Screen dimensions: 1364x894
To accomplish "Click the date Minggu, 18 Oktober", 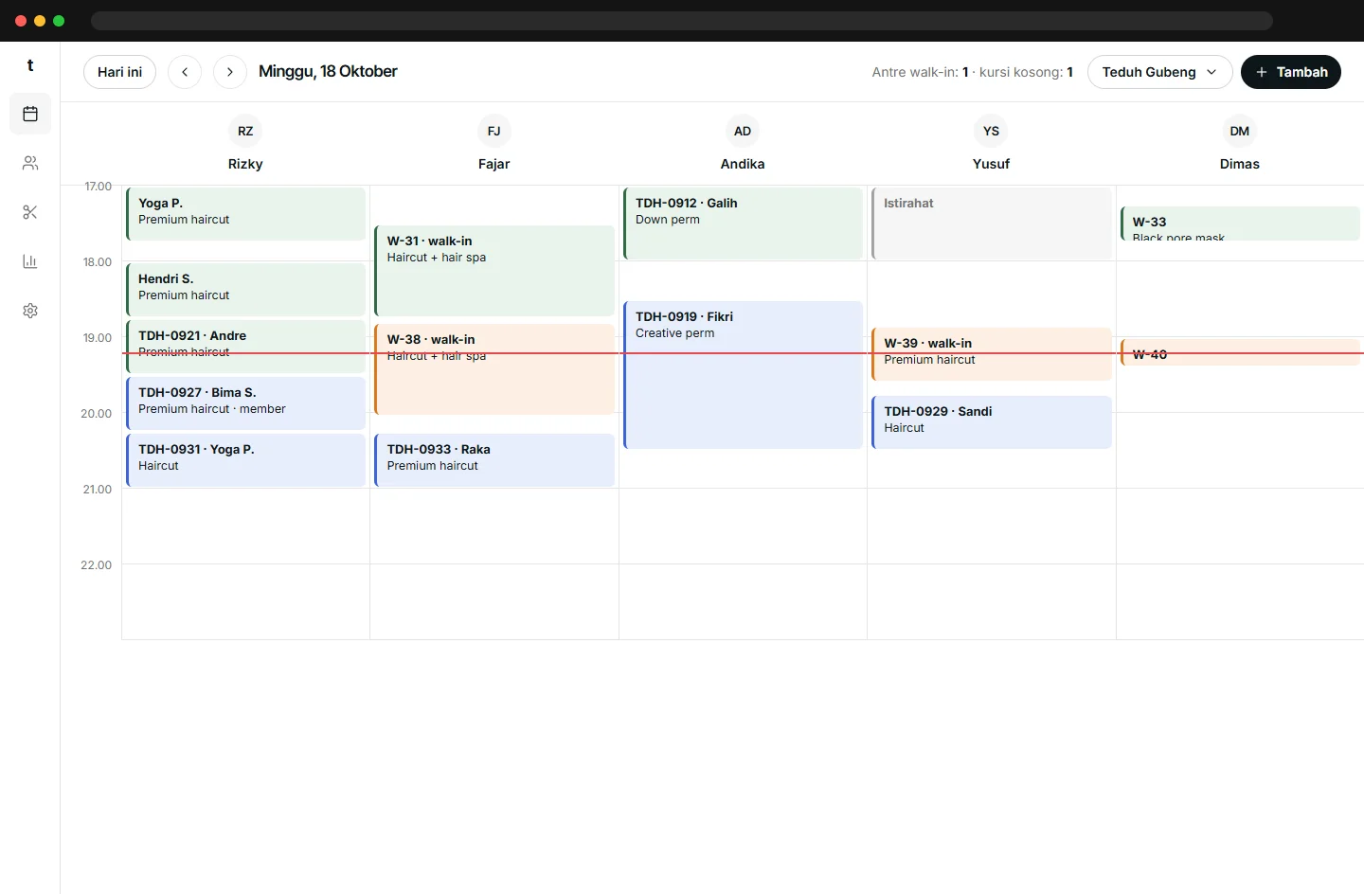I will pyautogui.click(x=328, y=71).
